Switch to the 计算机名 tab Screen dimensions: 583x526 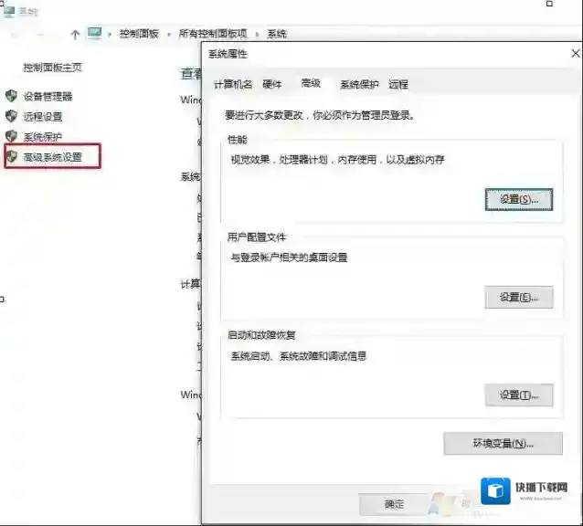coord(233,84)
